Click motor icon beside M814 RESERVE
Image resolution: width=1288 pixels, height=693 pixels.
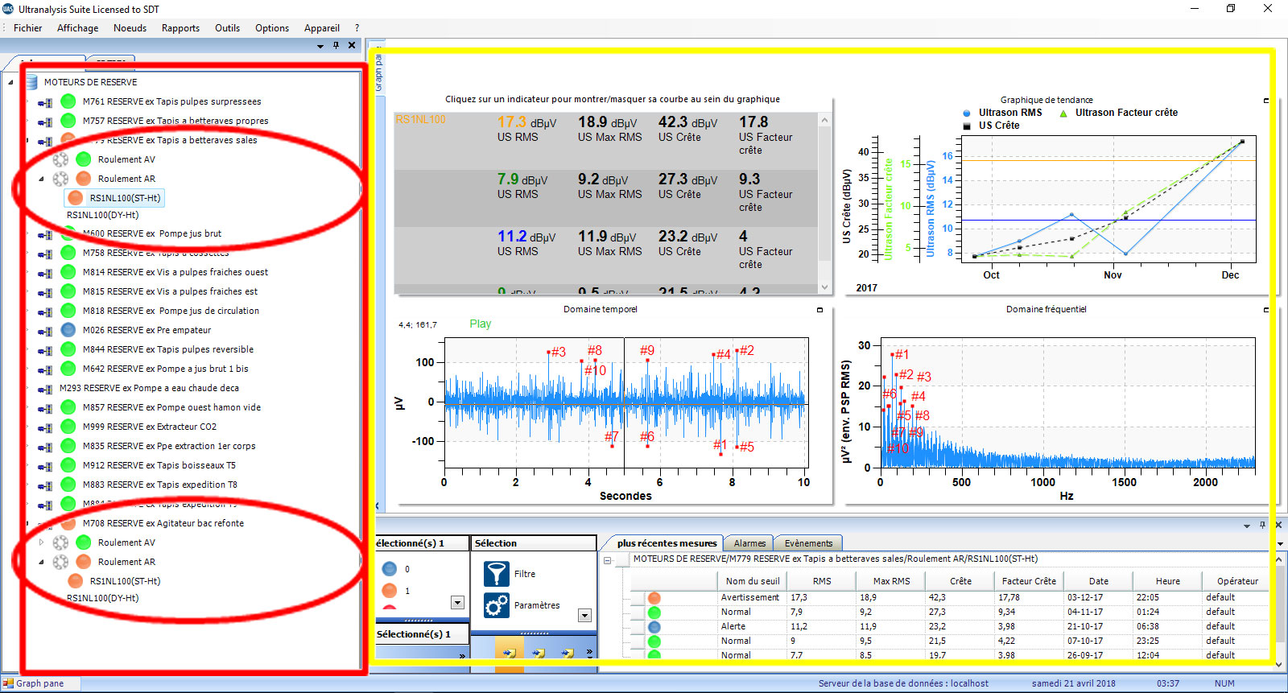(46, 273)
